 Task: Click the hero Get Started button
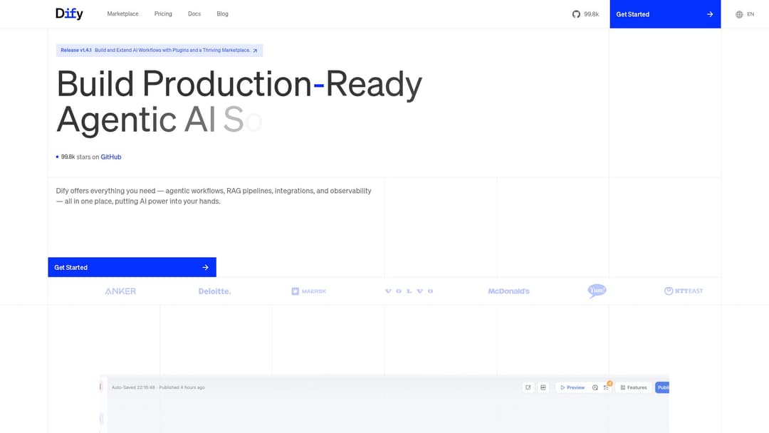132,267
